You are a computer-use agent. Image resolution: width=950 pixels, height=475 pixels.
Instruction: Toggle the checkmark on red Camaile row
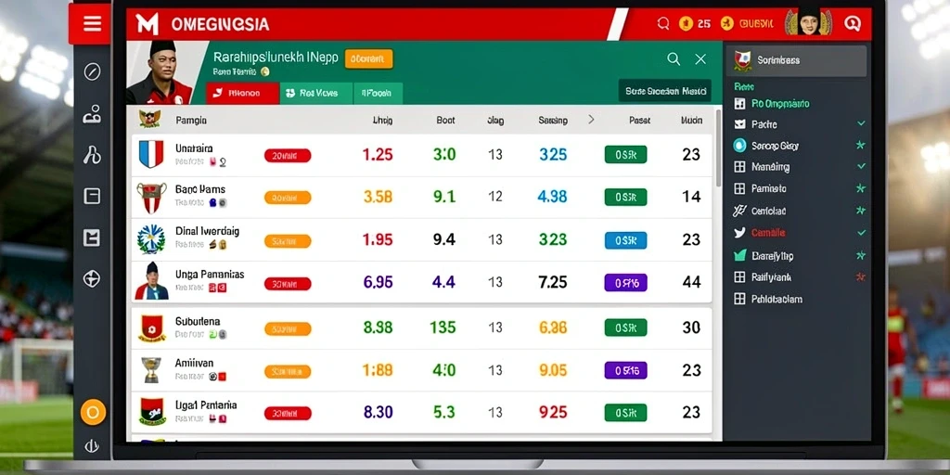click(861, 232)
